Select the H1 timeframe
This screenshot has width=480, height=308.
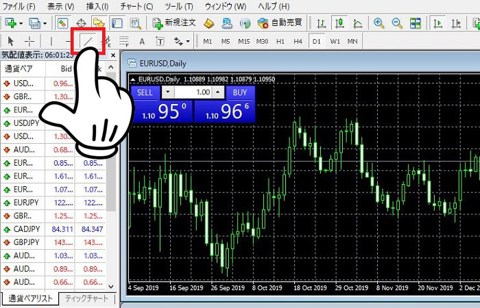tap(280, 41)
